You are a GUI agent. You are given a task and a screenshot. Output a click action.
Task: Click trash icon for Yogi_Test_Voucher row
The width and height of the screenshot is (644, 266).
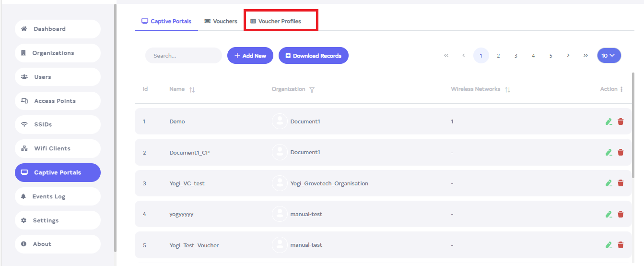621,245
